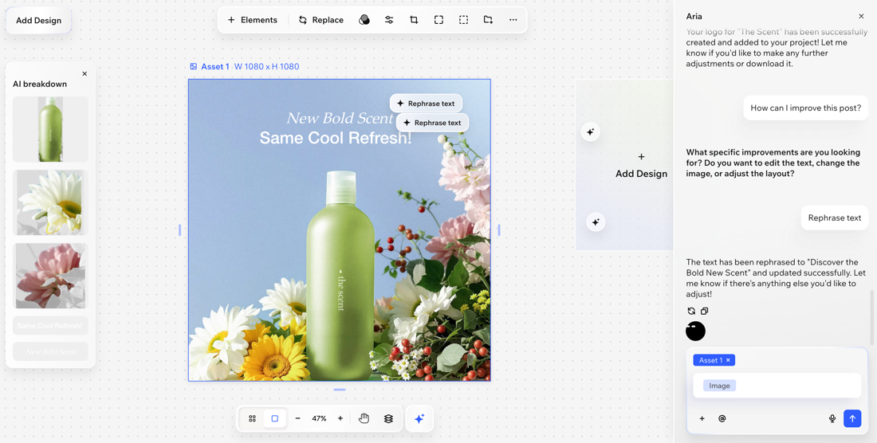The image size is (877, 443).
Task: Click the copy response icon in Aria chat
Action: coord(704,312)
